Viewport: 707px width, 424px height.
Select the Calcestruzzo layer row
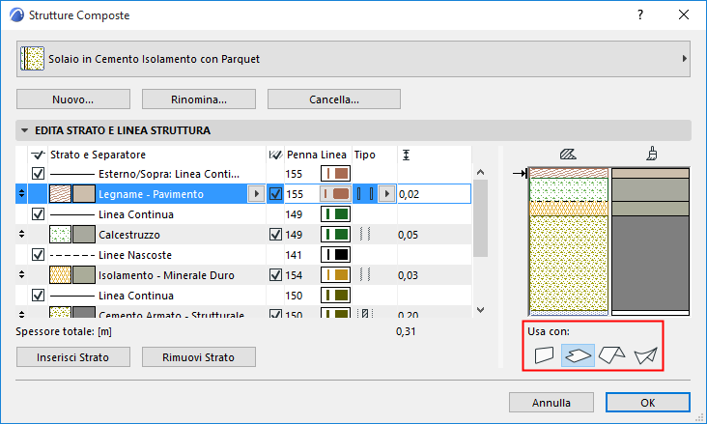243,235
